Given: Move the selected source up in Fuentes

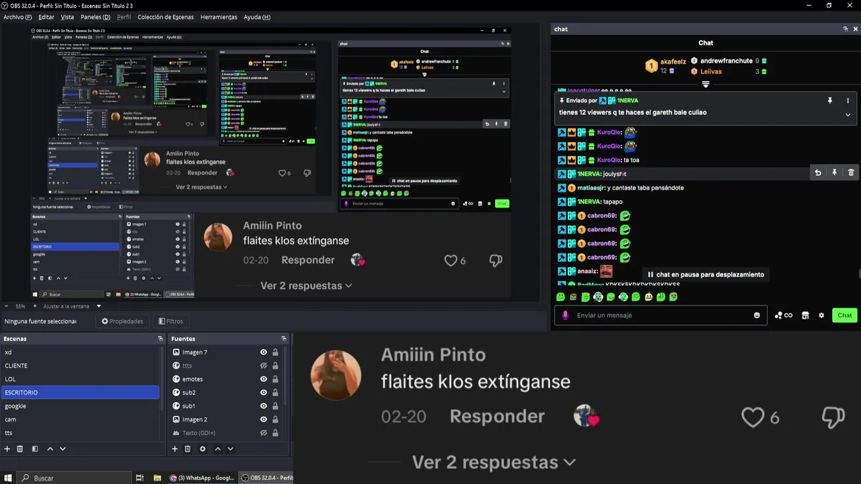Looking at the screenshot, I should coord(218,448).
